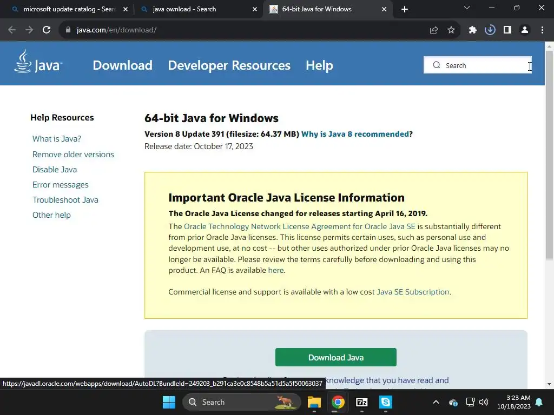Viewport: 554px width, 415px height.
Task: Open the network icon in the system tray
Action: pyautogui.click(x=470, y=402)
